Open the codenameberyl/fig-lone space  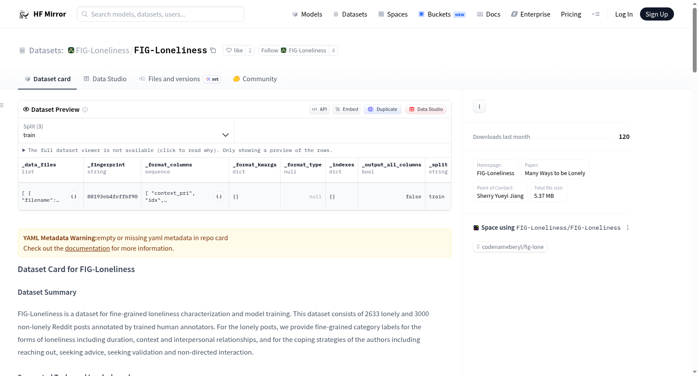pos(510,247)
